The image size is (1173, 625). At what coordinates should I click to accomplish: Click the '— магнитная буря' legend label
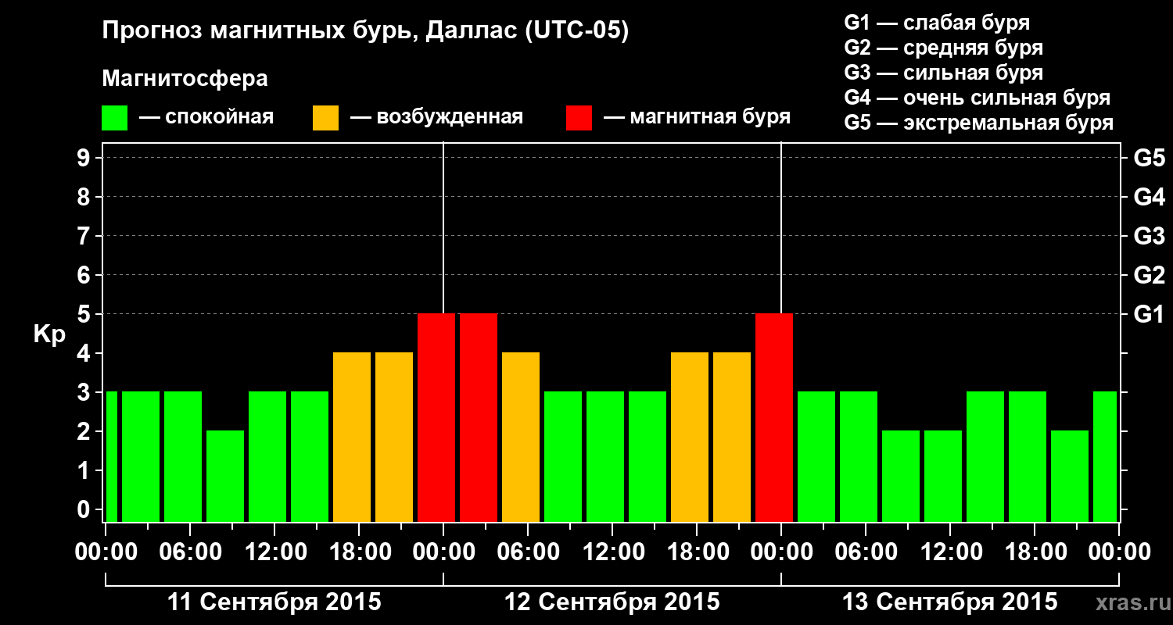click(x=698, y=118)
